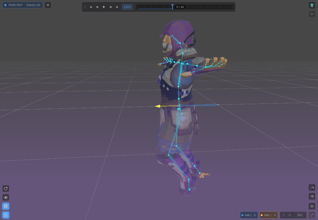Viewport: 318px width, 220px height.
Task: Play the animation
Action: pyautogui.click(x=104, y=7)
